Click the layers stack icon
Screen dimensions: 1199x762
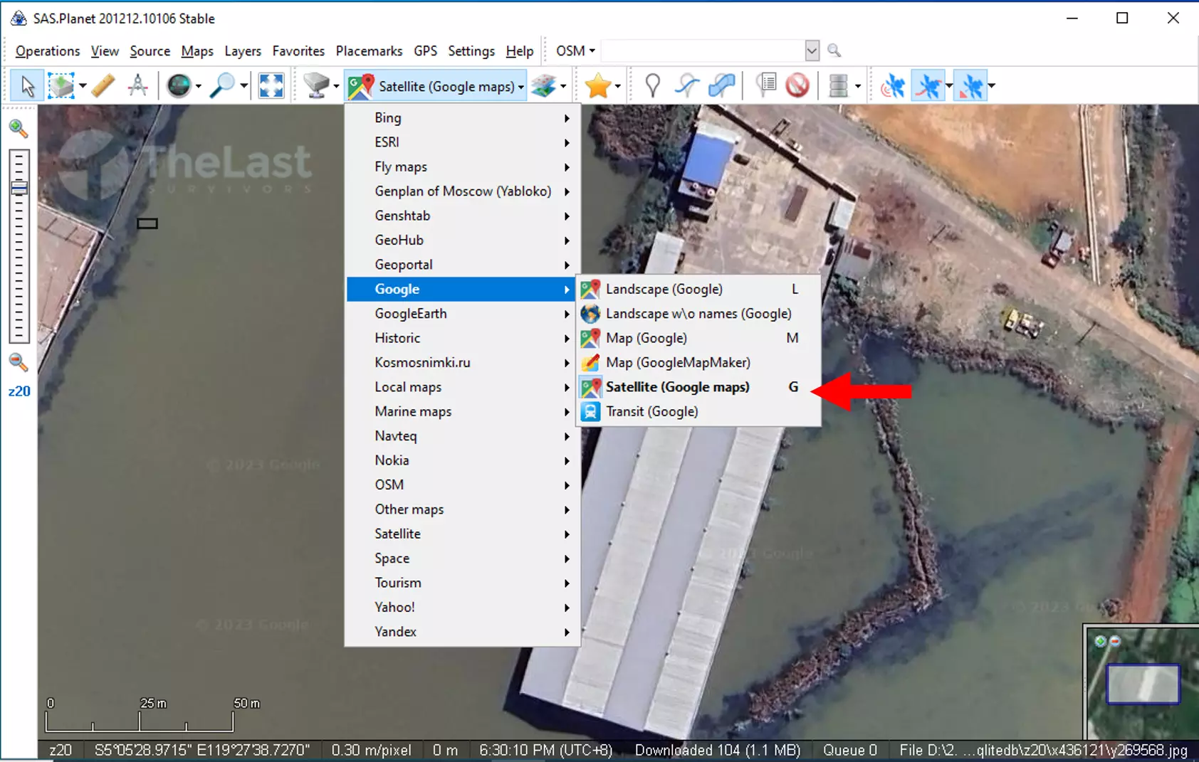click(x=543, y=86)
